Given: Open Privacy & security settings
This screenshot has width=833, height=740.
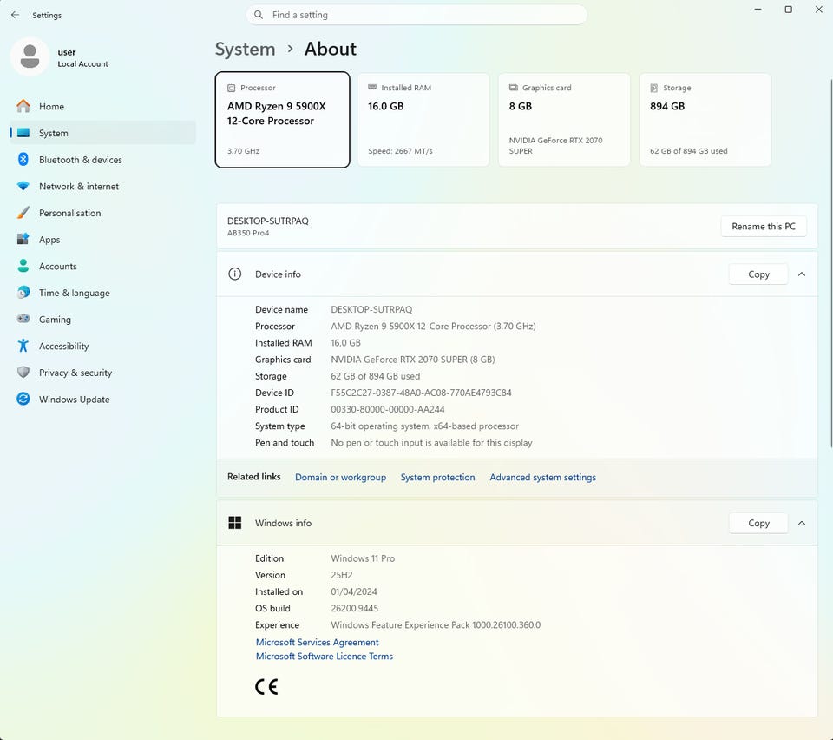Looking at the screenshot, I should (x=103, y=372).
